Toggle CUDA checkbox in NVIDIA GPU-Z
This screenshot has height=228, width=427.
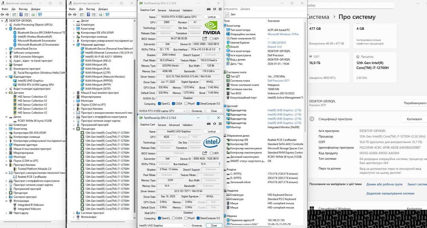(173, 103)
